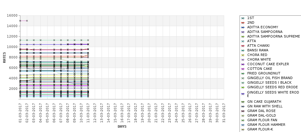
Task: Click the 11-03-2017 x-axis date label
Action: [x=88, y=113]
